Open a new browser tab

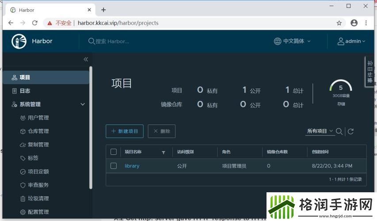103,10
